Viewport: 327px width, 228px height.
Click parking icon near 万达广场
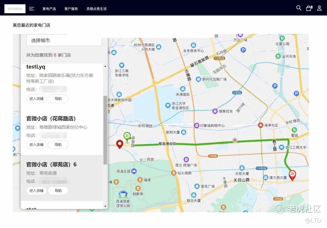pos(243,50)
